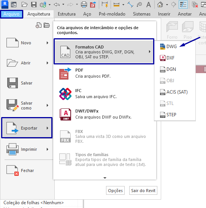Open the measure tool dropdown arrow
This screenshot has width=206, height=208.
[124, 5]
